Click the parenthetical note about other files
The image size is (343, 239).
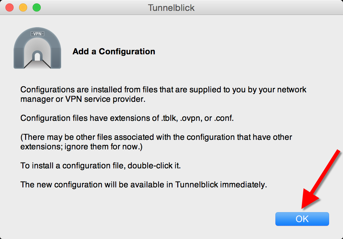coord(156,142)
